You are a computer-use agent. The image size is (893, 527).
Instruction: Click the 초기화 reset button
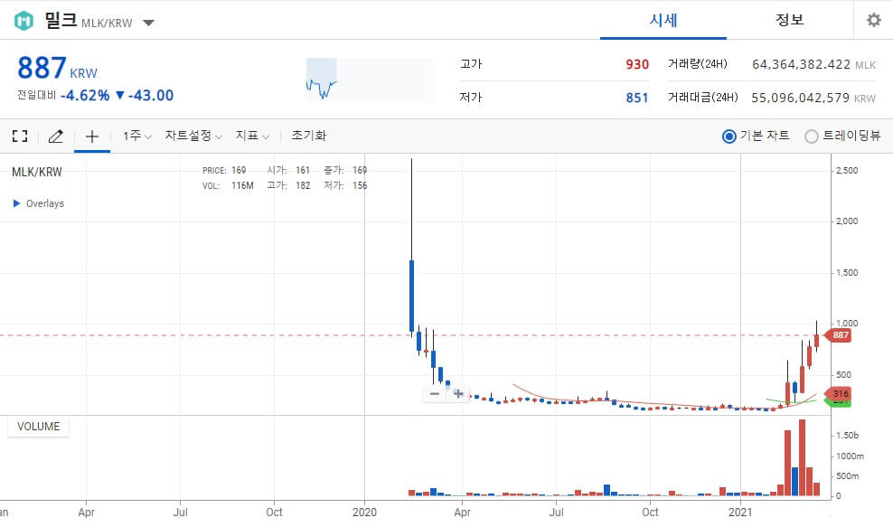(x=309, y=136)
